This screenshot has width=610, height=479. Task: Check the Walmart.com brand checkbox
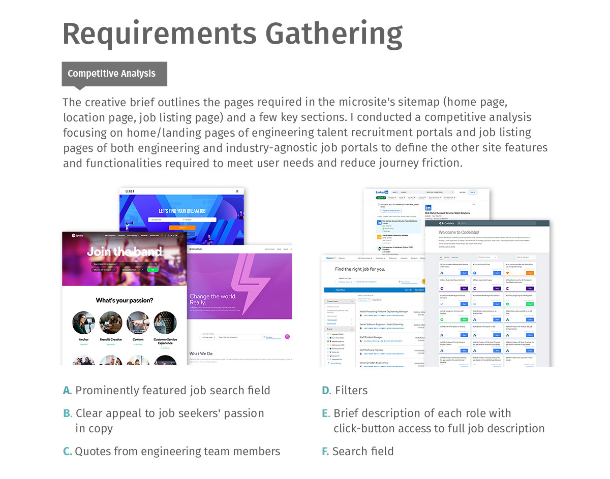(x=328, y=345)
